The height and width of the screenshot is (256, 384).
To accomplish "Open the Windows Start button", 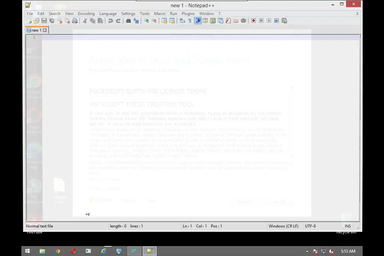I will 27,251.
